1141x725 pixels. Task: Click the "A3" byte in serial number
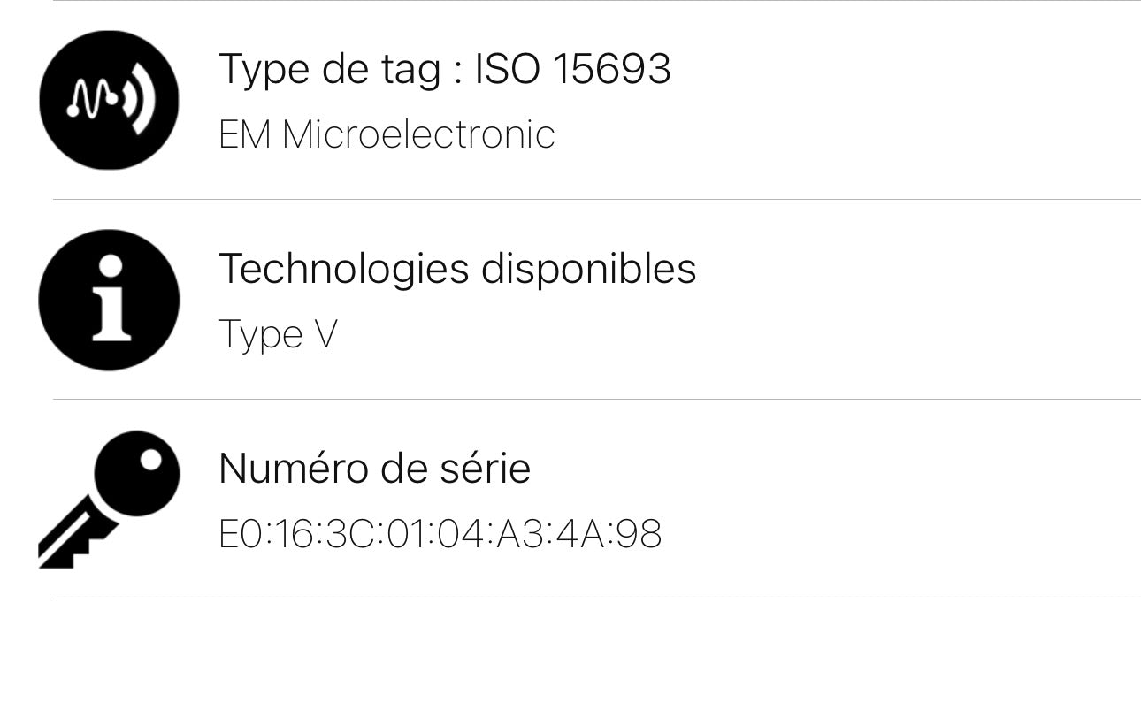click(520, 535)
